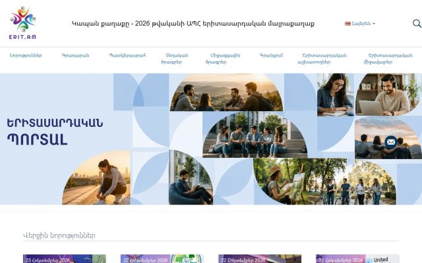Viewport: 422px width, 263px height.
Task: Click the Armenian flag icon
Action: (x=347, y=24)
